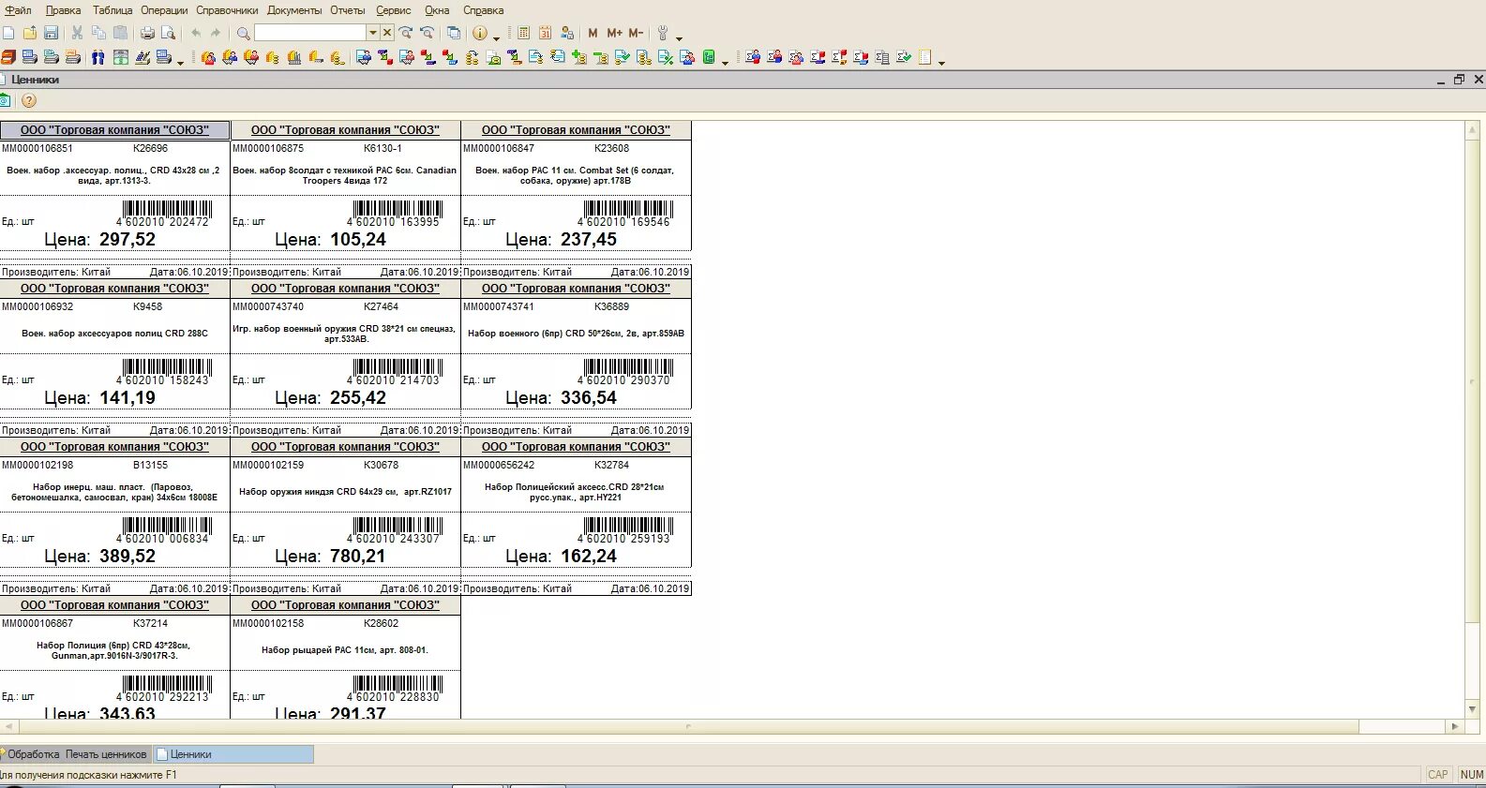The height and width of the screenshot is (788, 1486).
Task: Open the Правка menu
Action: click(x=63, y=10)
